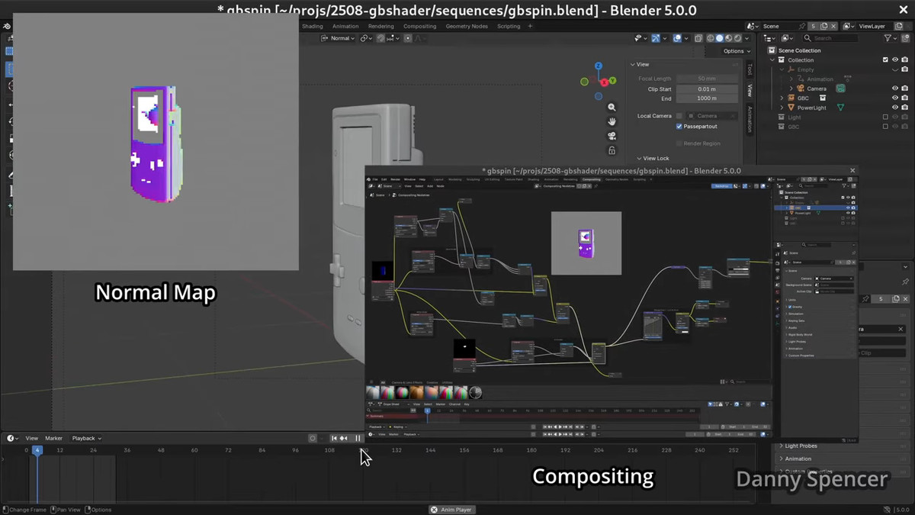Collapse the View panel section

click(x=633, y=64)
